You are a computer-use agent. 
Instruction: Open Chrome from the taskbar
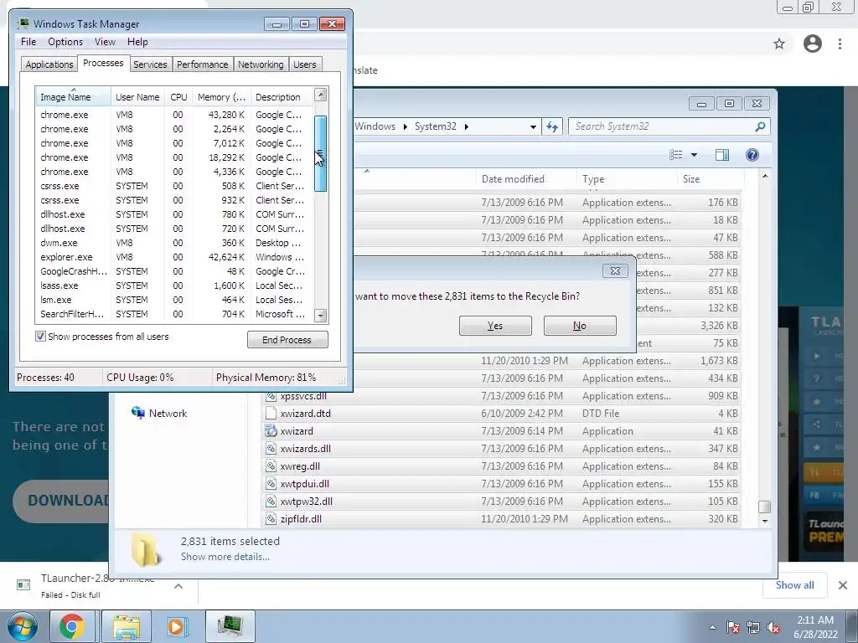(72, 626)
